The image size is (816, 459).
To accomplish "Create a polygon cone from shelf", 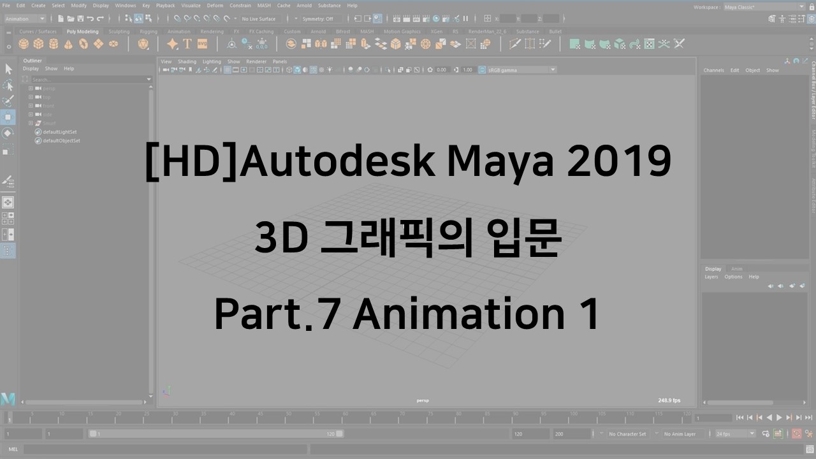I will pyautogui.click(x=68, y=44).
